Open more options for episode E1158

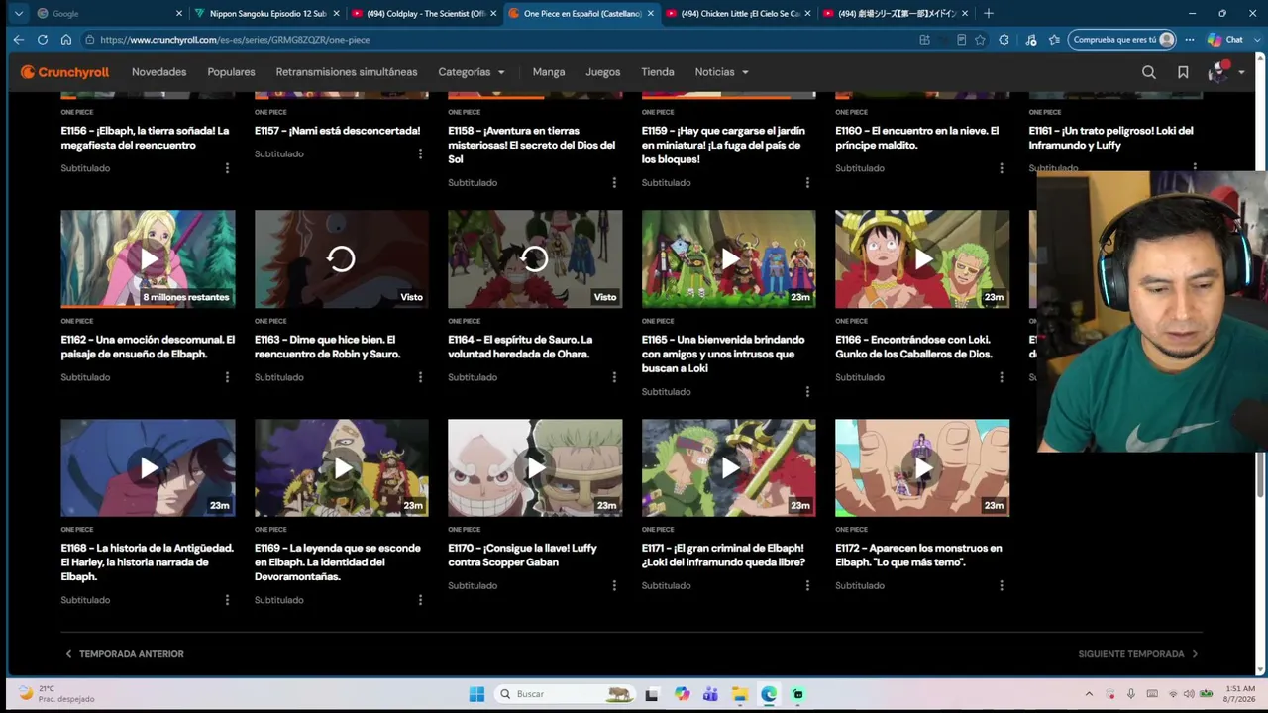click(x=614, y=182)
